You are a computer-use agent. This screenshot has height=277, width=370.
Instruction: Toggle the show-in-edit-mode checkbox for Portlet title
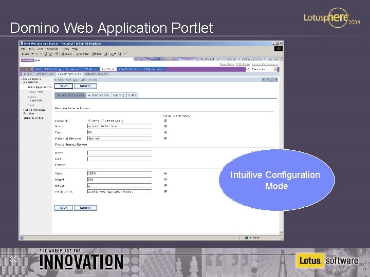[165, 191]
